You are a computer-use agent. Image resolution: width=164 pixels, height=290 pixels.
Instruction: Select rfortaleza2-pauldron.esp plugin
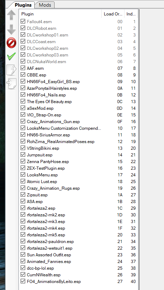pos(50,241)
